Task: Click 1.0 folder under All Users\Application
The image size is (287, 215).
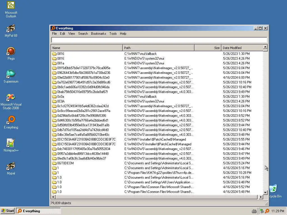Action: tap(157, 182)
